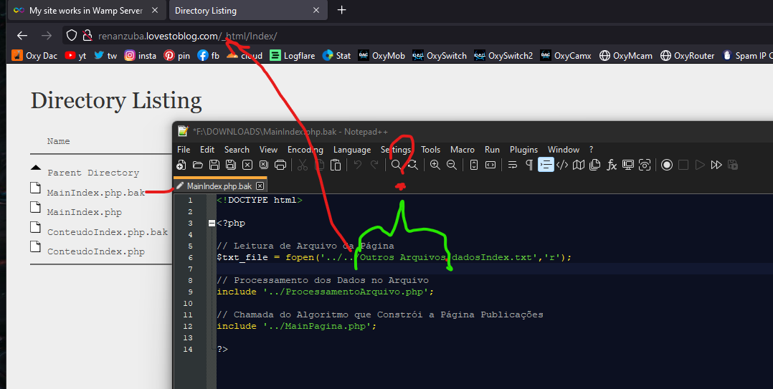This screenshot has width=773, height=389.
Task: Close the MainIndex.php.bak editor tab
Action: click(x=260, y=186)
